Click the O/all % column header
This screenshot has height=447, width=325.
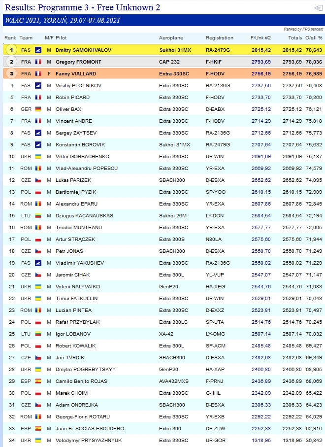click(x=314, y=37)
